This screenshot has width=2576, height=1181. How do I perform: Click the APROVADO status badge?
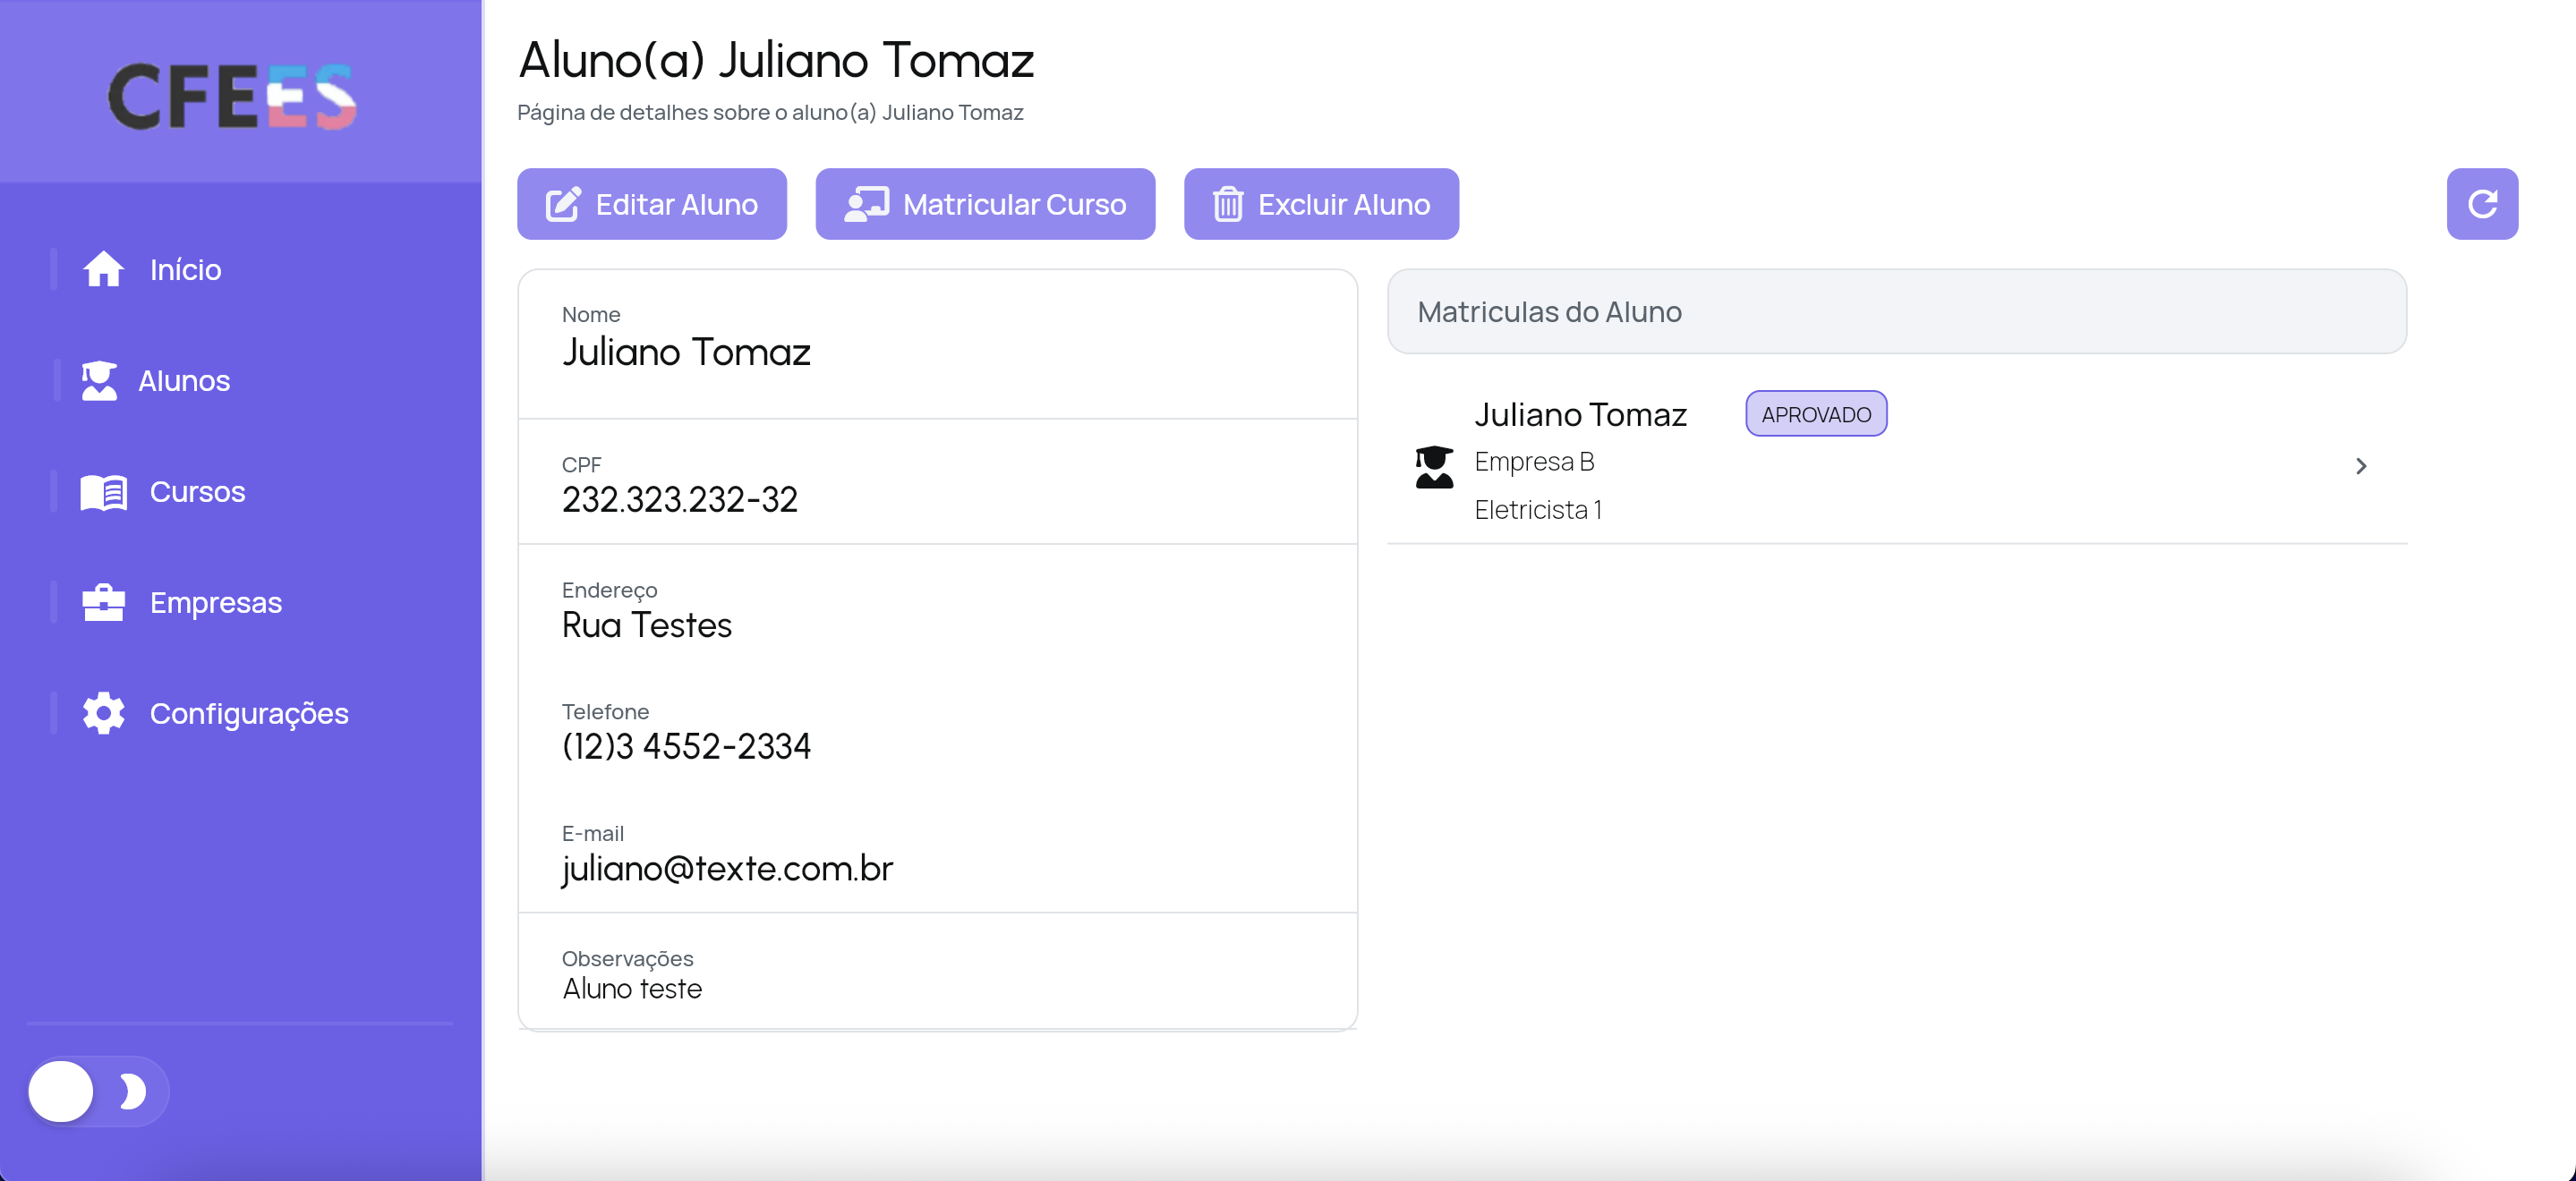1816,413
